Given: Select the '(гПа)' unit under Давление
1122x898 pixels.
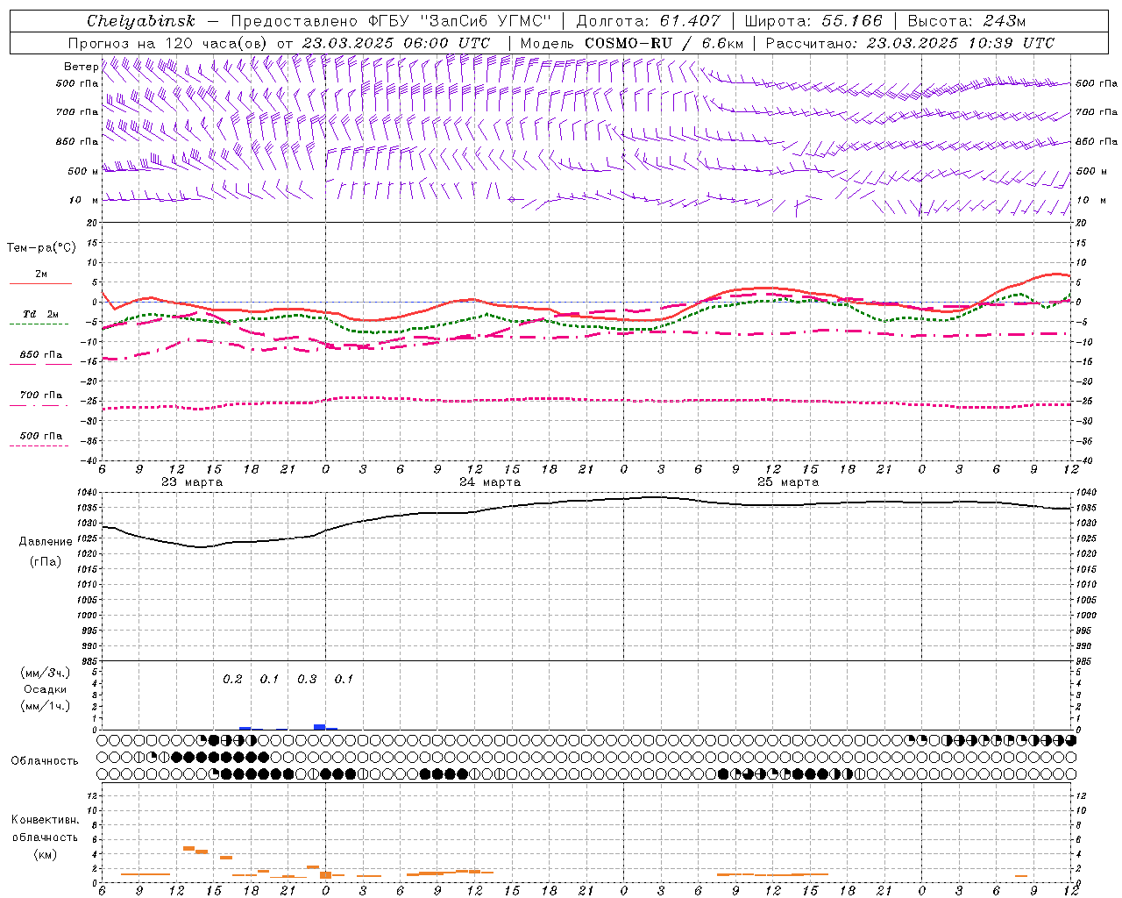Looking at the screenshot, I should pos(46,561).
